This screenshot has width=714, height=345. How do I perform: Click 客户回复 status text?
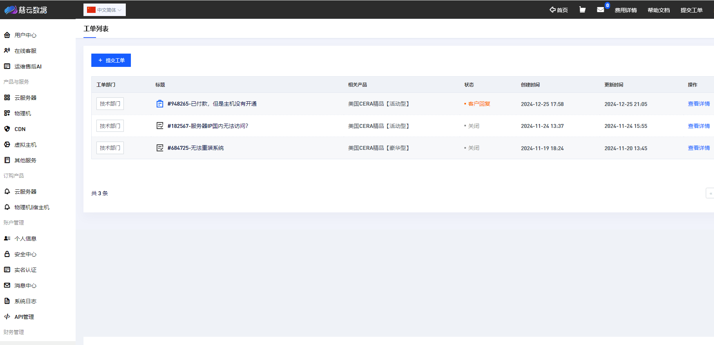point(479,104)
